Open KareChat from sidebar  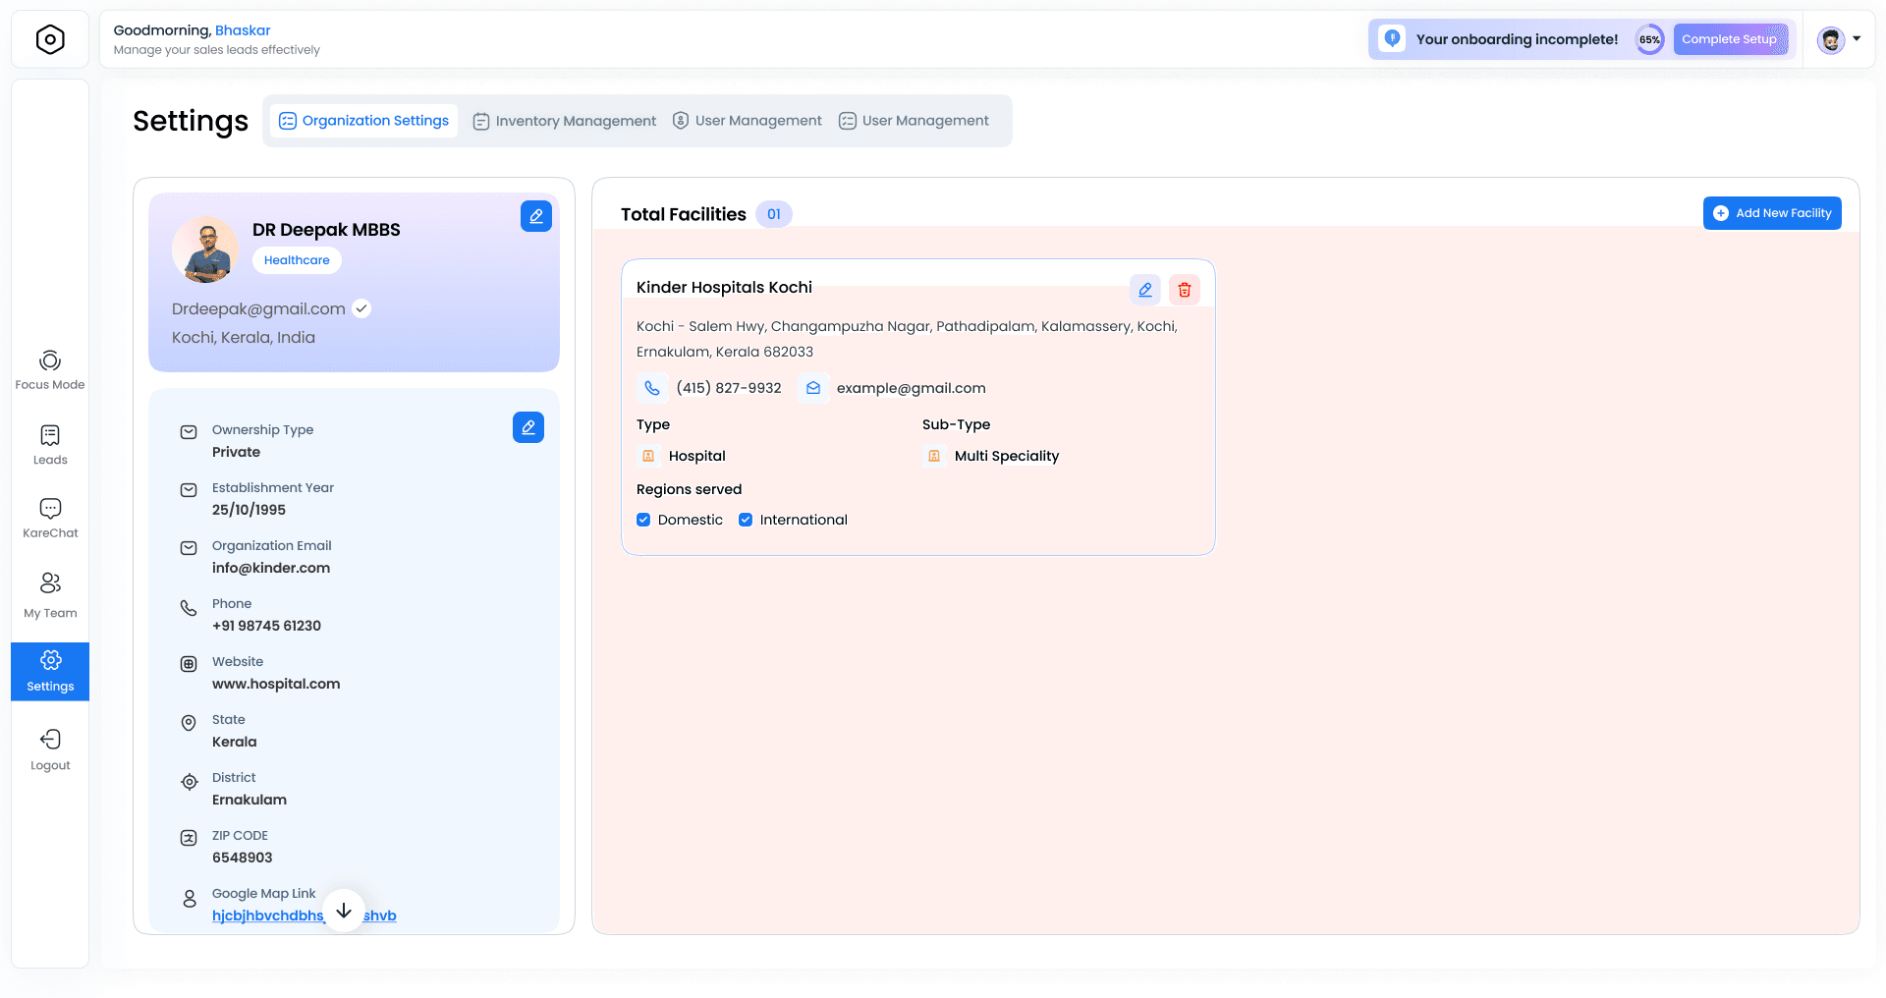(50, 519)
